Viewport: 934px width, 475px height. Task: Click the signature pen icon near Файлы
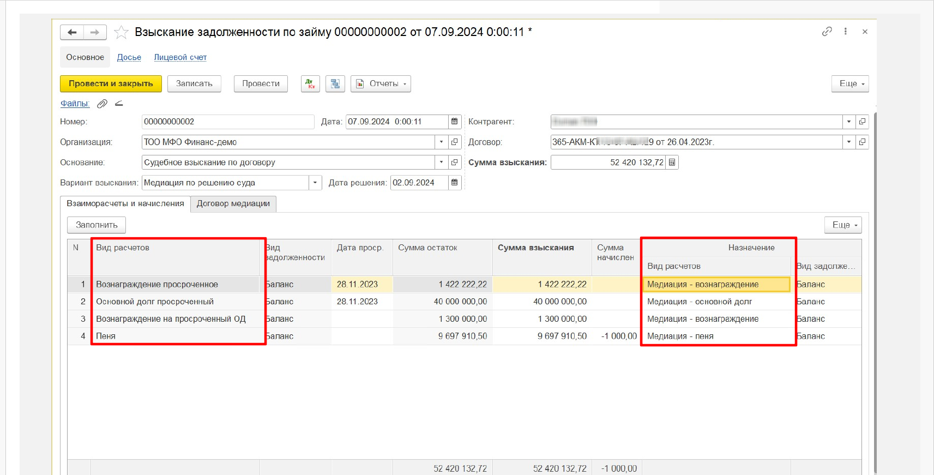coord(119,104)
